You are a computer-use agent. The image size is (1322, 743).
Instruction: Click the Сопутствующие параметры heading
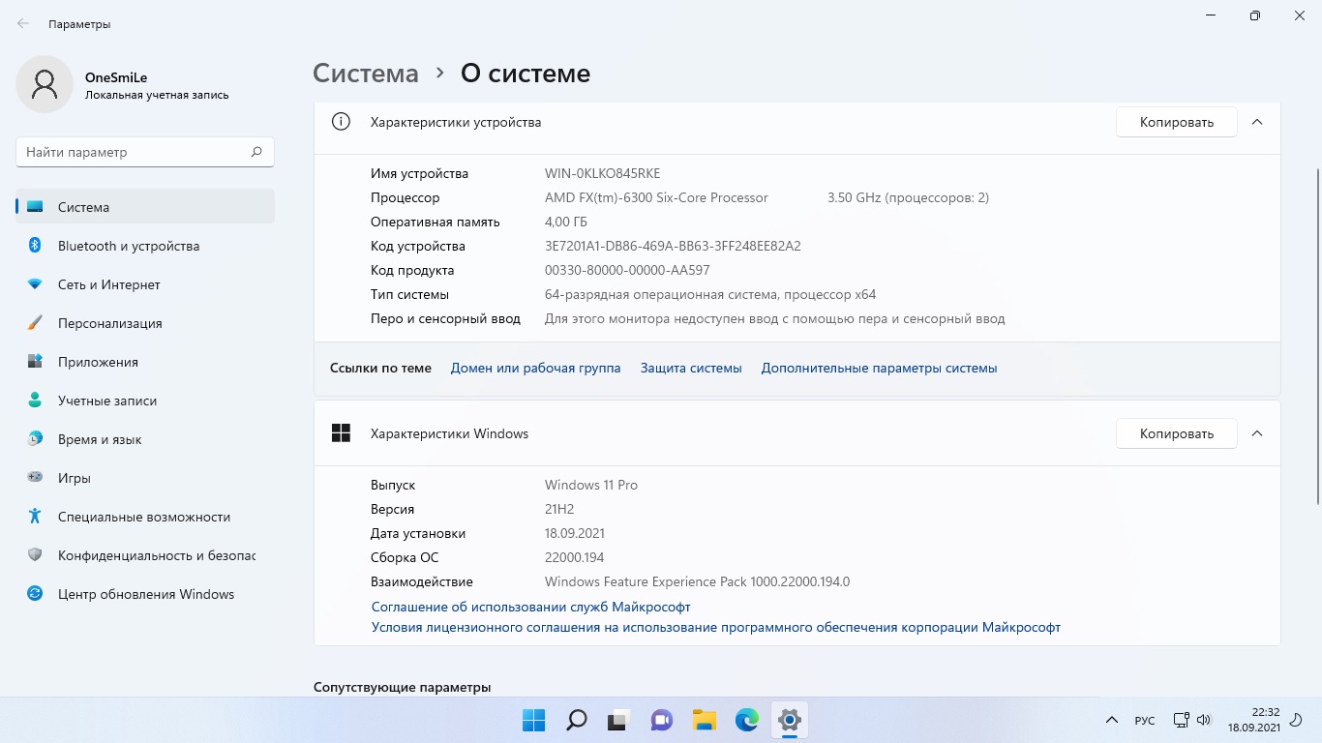pos(403,687)
